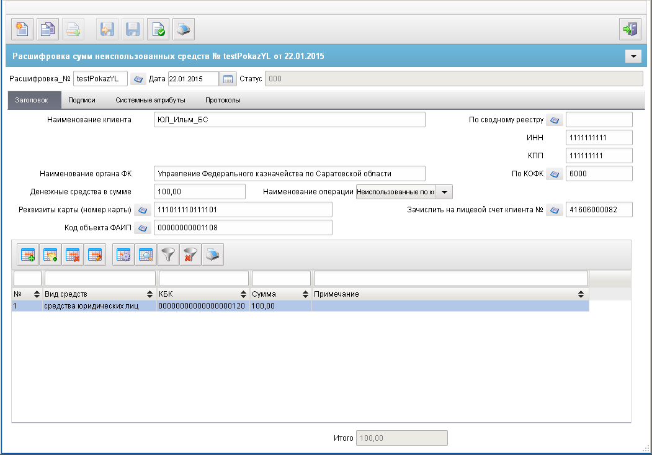Select КБК cell 00000000000000000120
This screenshot has width=652, height=455.
pyautogui.click(x=203, y=306)
